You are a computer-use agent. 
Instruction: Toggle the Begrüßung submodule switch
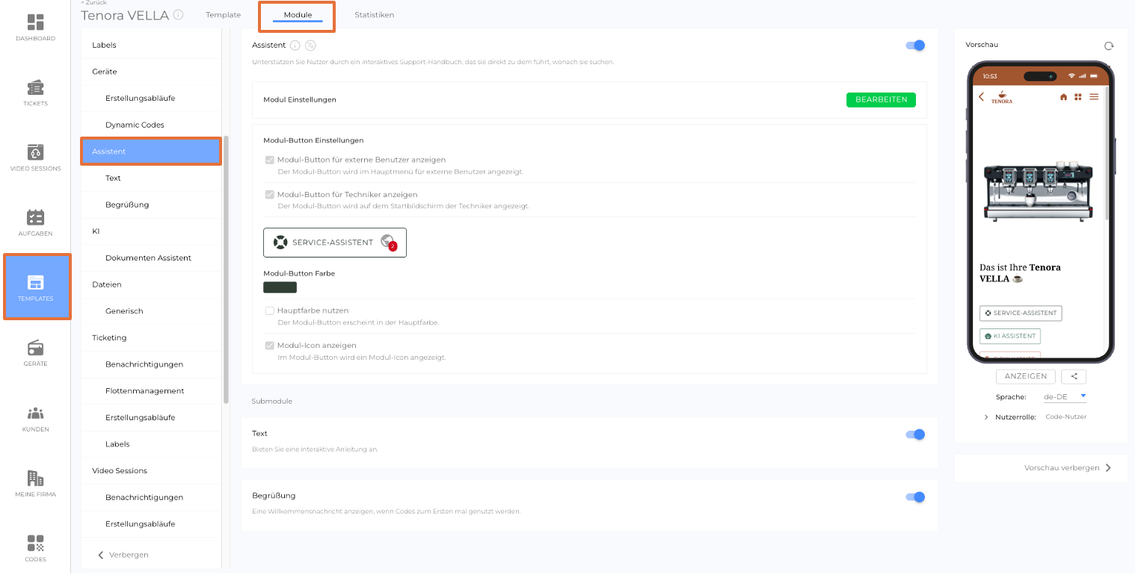point(915,497)
